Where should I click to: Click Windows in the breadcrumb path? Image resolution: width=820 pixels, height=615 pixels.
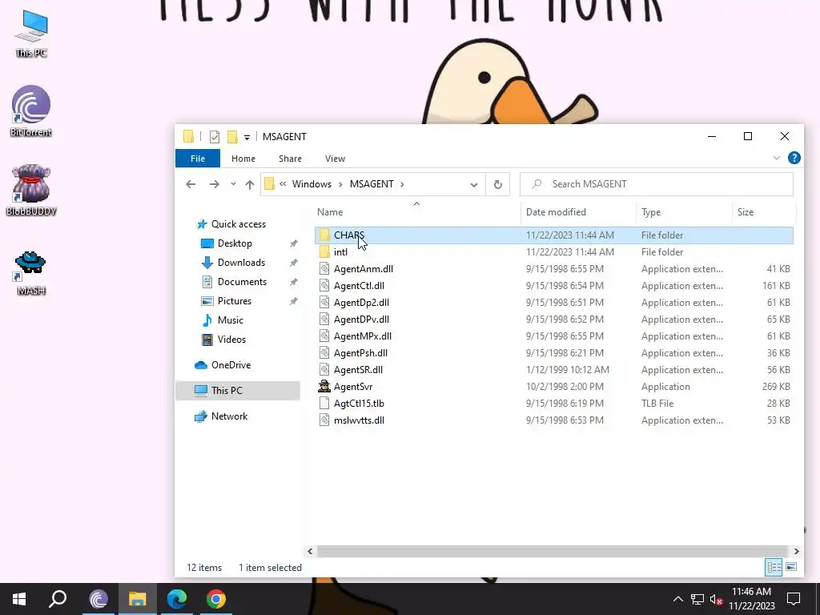312,184
